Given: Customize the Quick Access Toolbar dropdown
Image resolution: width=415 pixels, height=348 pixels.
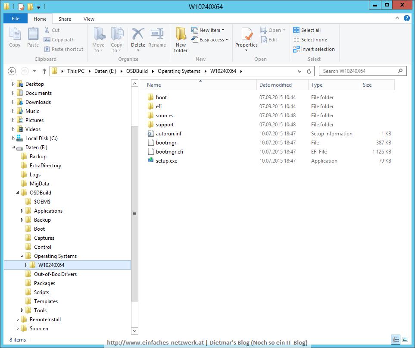Looking at the screenshot, I should (x=39, y=7).
